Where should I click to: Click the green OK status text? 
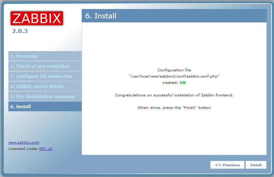click(x=183, y=83)
